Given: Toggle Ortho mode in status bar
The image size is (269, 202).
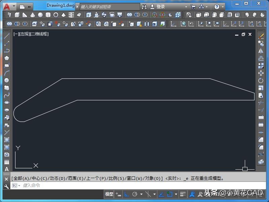Looking at the screenshot, I should 127,194.
